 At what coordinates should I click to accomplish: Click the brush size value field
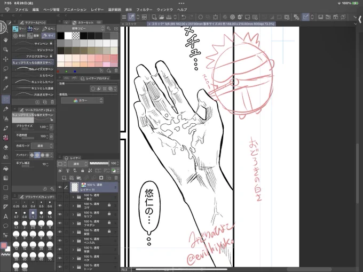43,127
